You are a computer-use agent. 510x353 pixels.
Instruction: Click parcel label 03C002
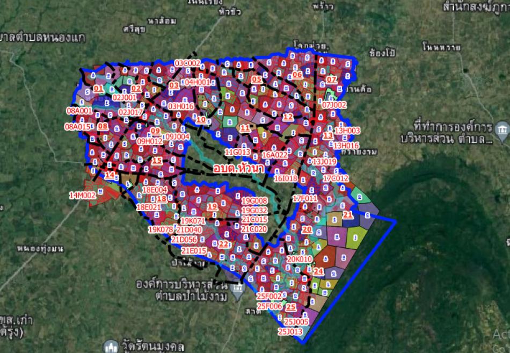tap(187, 63)
